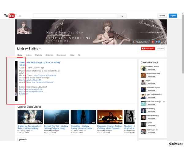Open Warialasky channel avatar
Viewport: 184px width, 147px height.
[x=143, y=110]
